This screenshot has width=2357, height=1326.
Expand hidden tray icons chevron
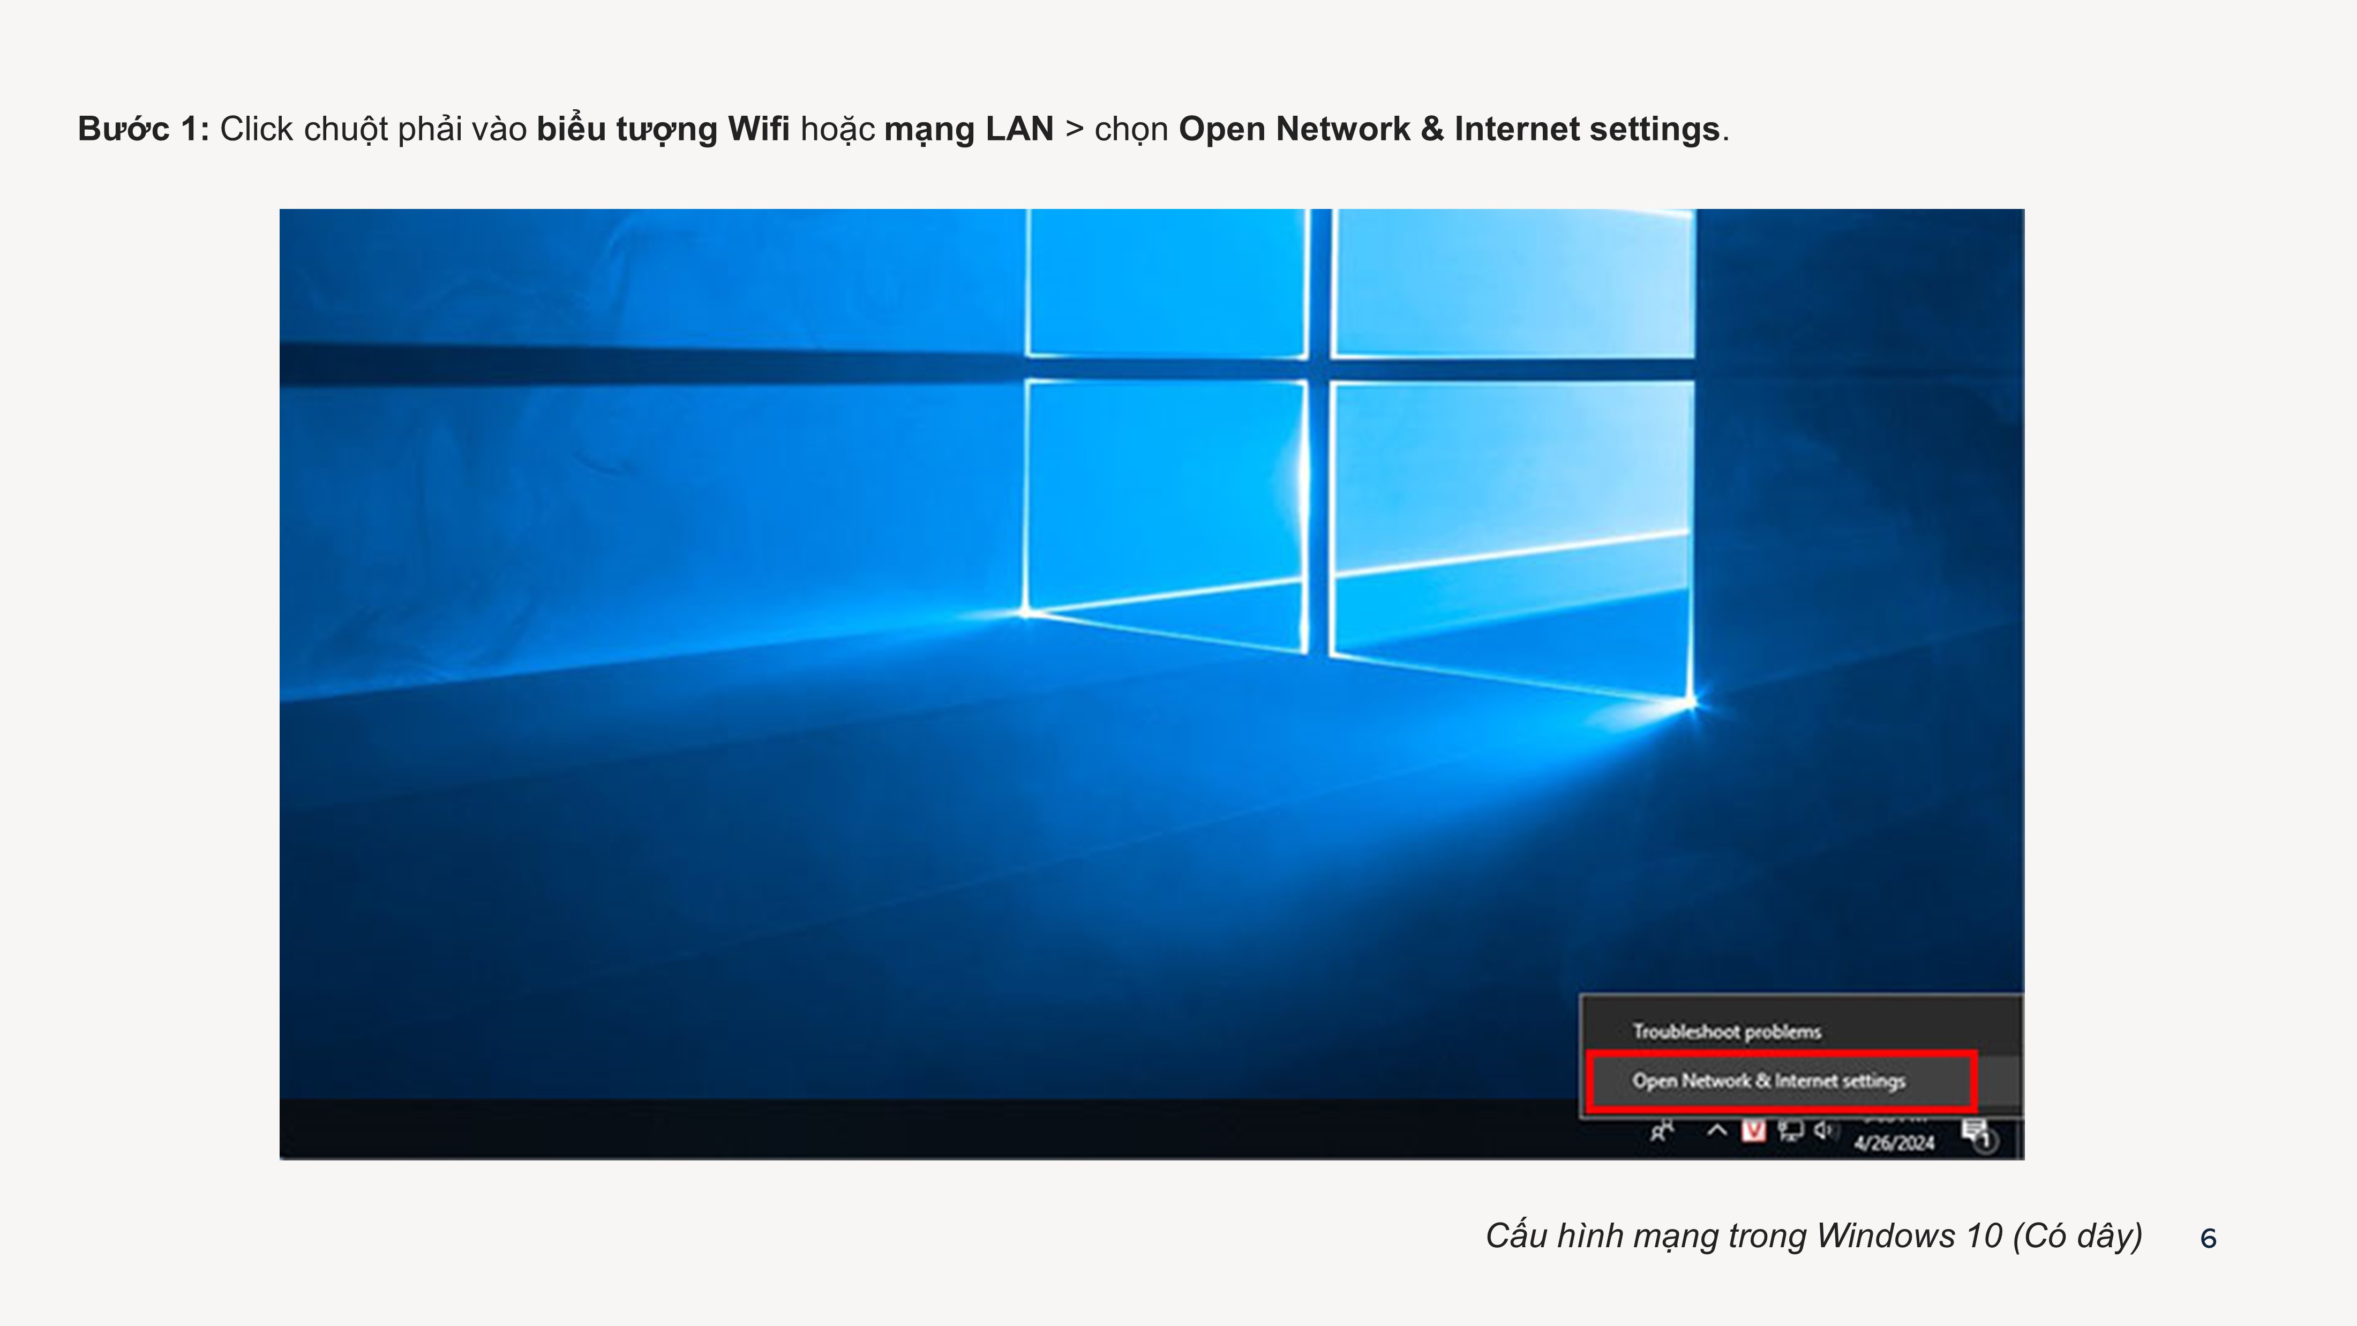click(1716, 1131)
